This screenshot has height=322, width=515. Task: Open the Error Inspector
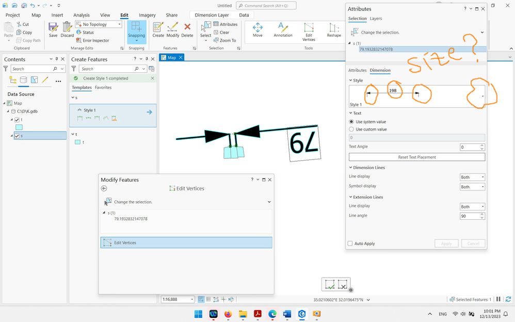[92, 40]
